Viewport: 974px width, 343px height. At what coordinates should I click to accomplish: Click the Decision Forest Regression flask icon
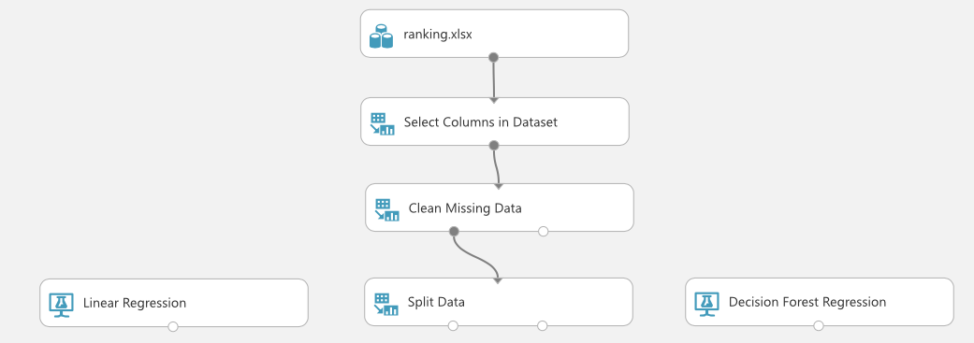[x=706, y=304]
